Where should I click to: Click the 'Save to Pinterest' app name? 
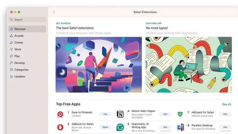(82, 112)
